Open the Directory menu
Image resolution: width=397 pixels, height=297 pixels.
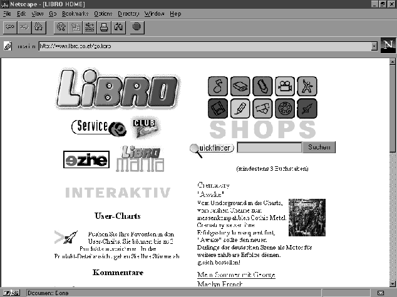(128, 14)
